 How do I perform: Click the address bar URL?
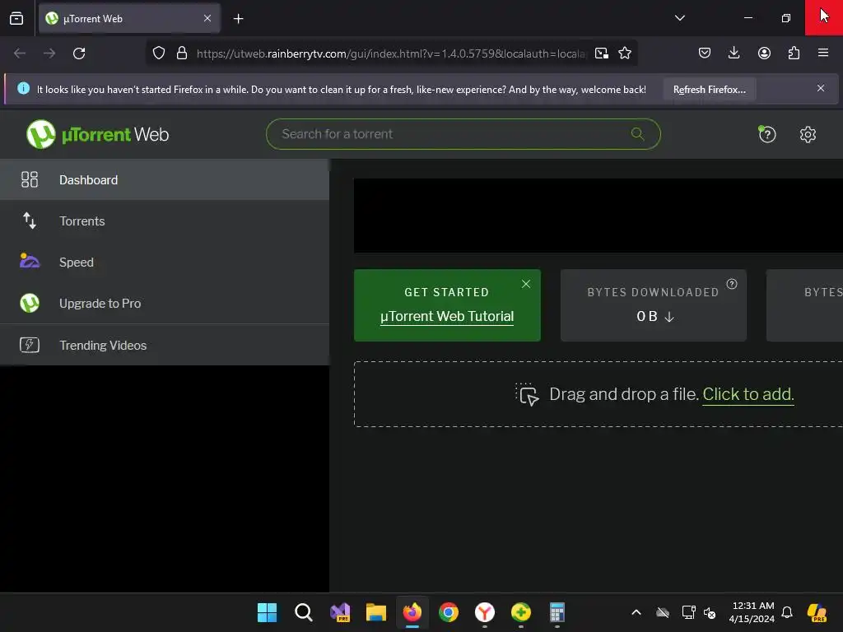[391, 53]
